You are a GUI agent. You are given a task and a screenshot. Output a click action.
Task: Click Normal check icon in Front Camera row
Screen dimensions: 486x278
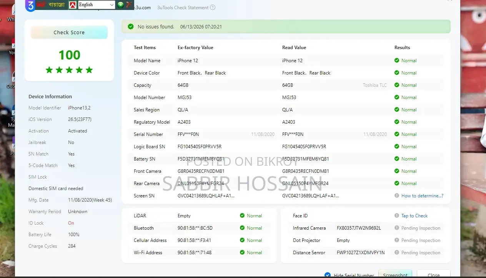[x=397, y=171]
